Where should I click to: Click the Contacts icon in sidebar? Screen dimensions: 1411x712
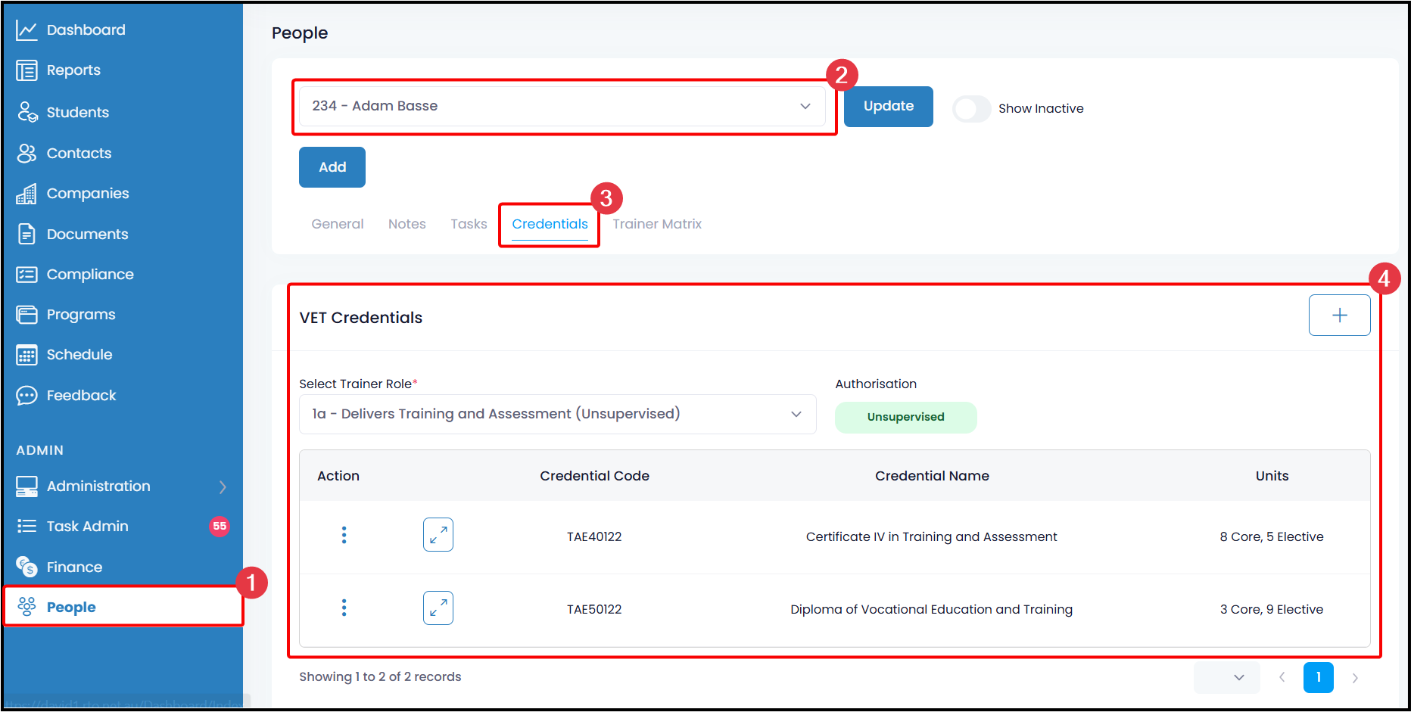(x=26, y=153)
